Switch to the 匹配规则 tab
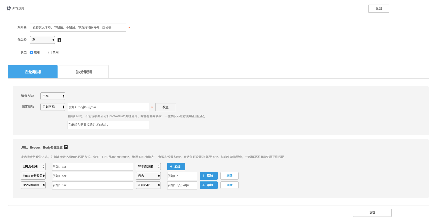The image size is (429, 218). pos(33,72)
